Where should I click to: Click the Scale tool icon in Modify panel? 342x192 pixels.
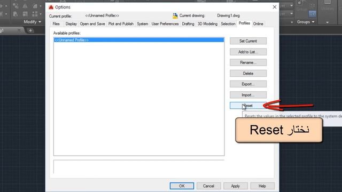(25, 14)
